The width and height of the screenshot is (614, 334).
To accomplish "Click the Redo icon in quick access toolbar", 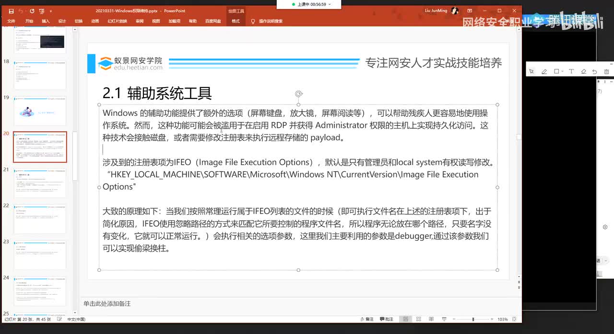I will coord(32,11).
